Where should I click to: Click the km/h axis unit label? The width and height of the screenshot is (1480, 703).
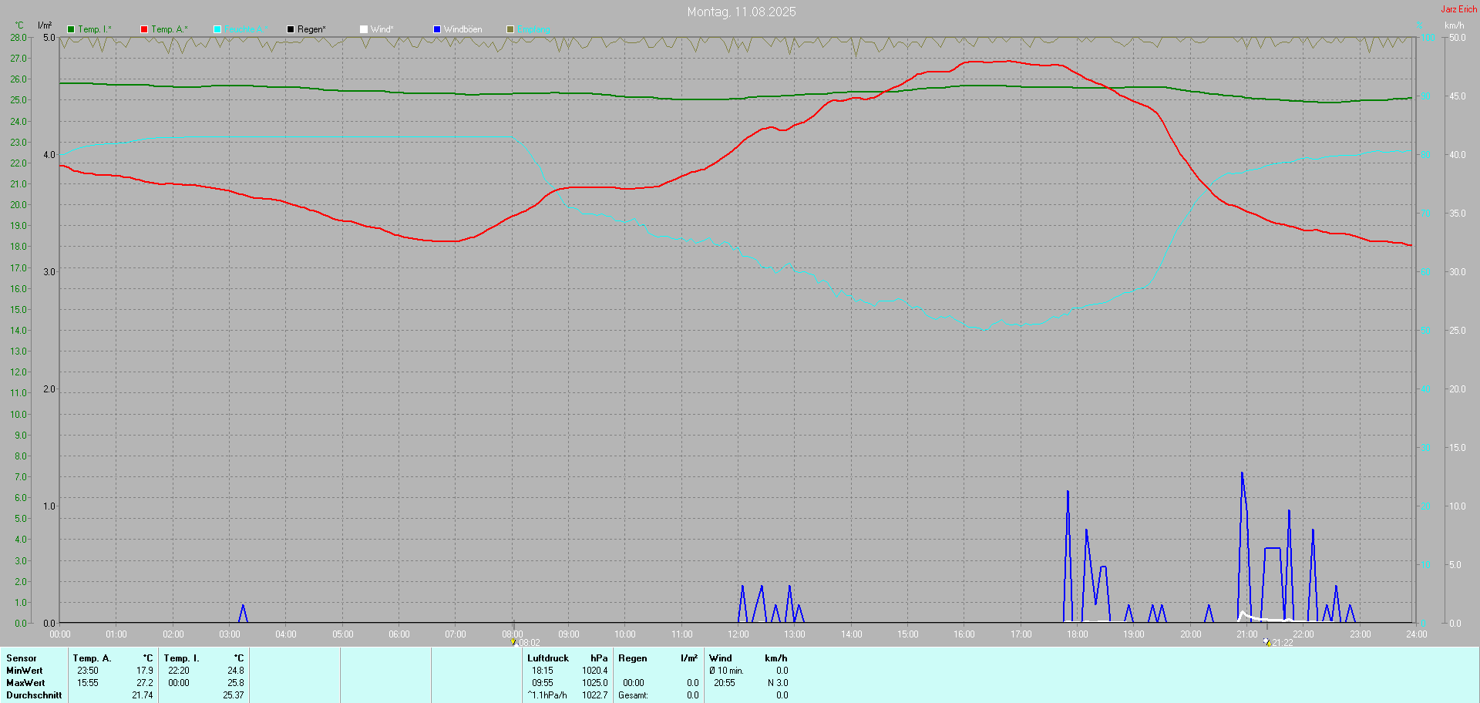(x=1454, y=25)
